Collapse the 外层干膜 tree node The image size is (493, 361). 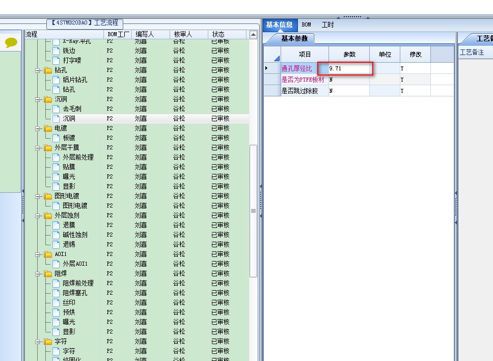(37, 148)
